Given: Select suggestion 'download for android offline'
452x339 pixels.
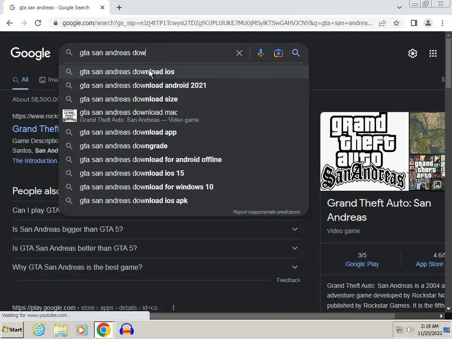Looking at the screenshot, I should pyautogui.click(x=184, y=160).
